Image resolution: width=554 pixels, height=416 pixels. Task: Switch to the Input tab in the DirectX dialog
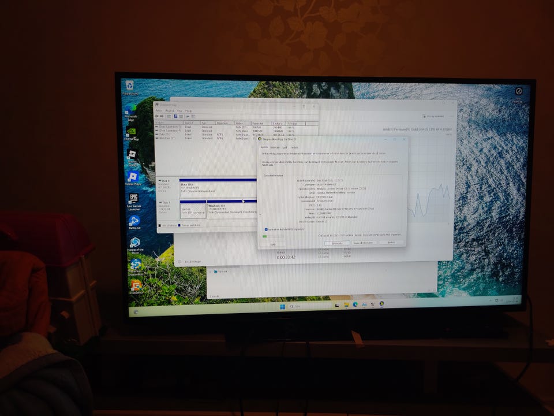295,147
